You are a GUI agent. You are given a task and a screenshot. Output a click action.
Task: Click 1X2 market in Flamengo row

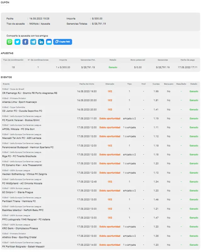pyautogui.click(x=110, y=91)
